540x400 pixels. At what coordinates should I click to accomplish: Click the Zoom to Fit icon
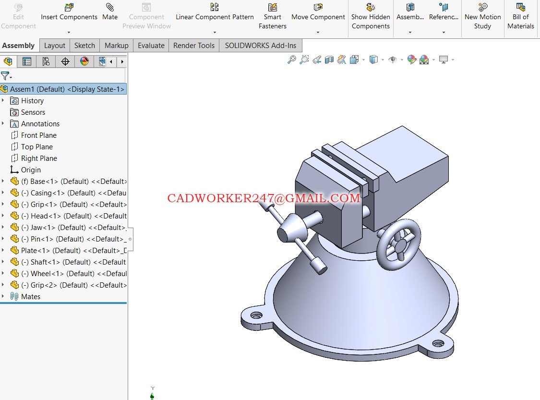(x=292, y=60)
